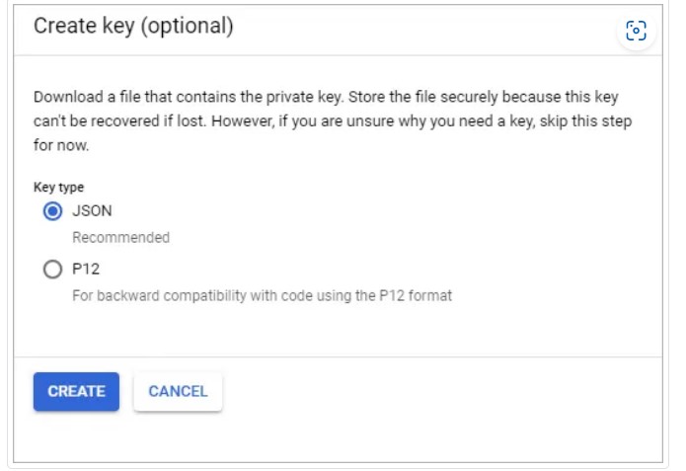
Task: Click the 'can't be recovered if lost' line
Action: pyautogui.click(x=333, y=121)
